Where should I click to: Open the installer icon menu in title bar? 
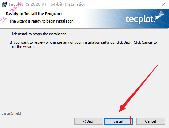click(x=4, y=4)
